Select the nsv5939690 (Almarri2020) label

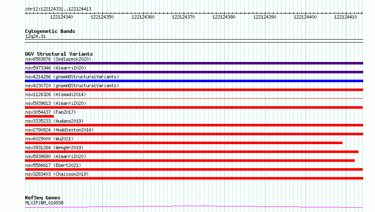click(56, 156)
